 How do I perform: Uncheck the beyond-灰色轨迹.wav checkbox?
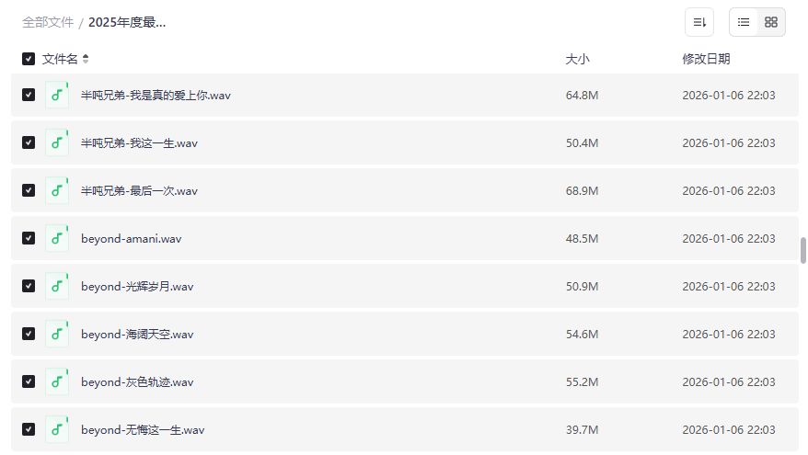pyautogui.click(x=29, y=381)
